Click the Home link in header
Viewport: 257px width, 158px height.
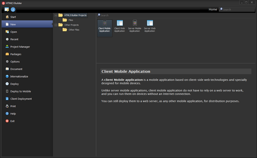point(213,10)
